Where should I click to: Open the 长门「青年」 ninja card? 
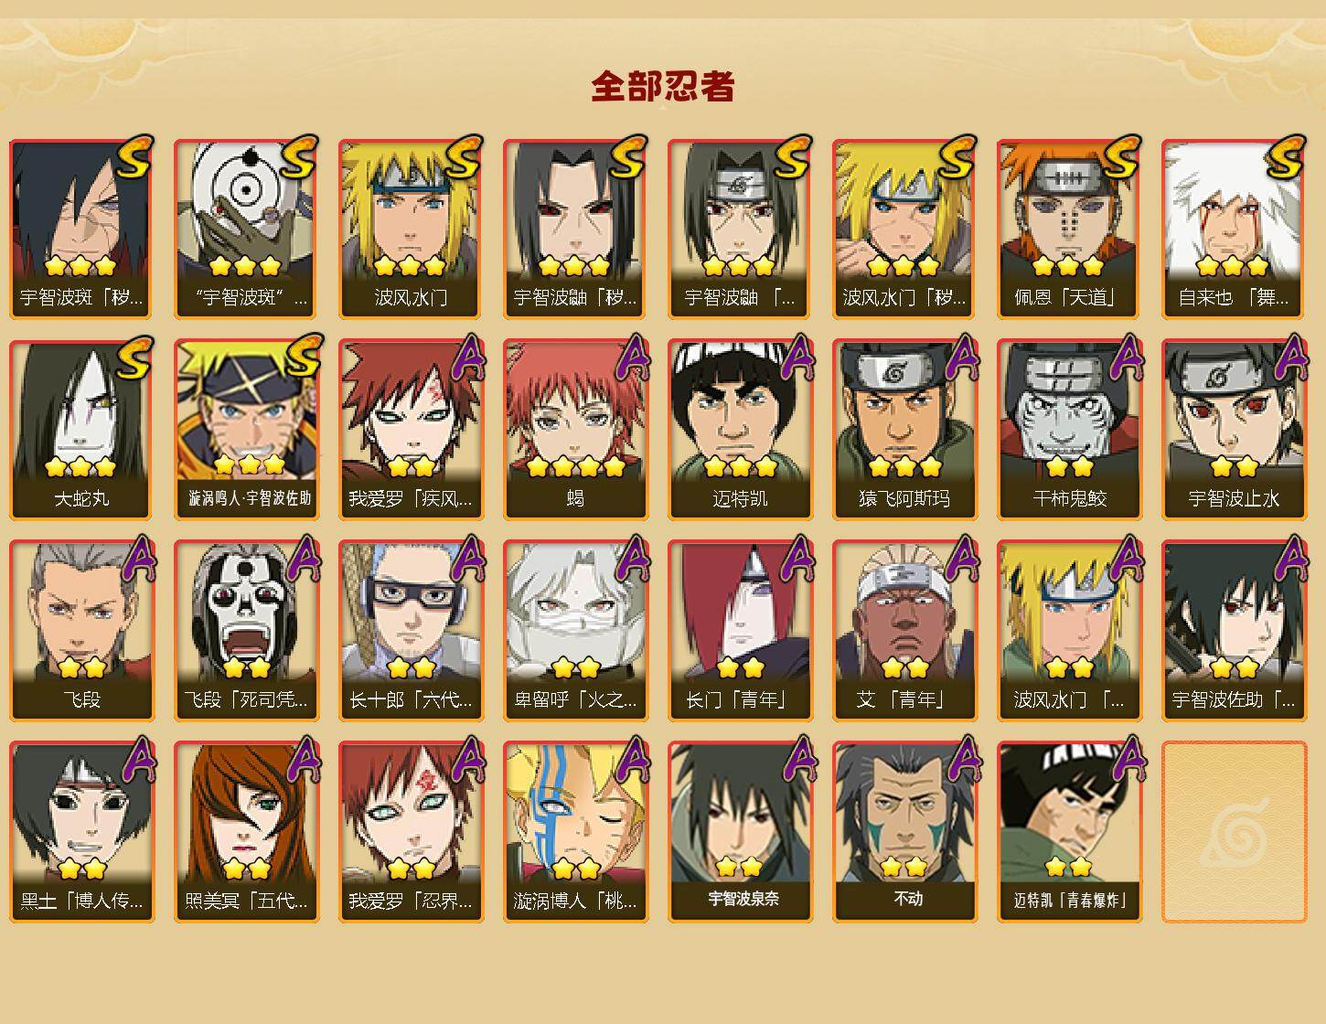pyautogui.click(x=741, y=631)
